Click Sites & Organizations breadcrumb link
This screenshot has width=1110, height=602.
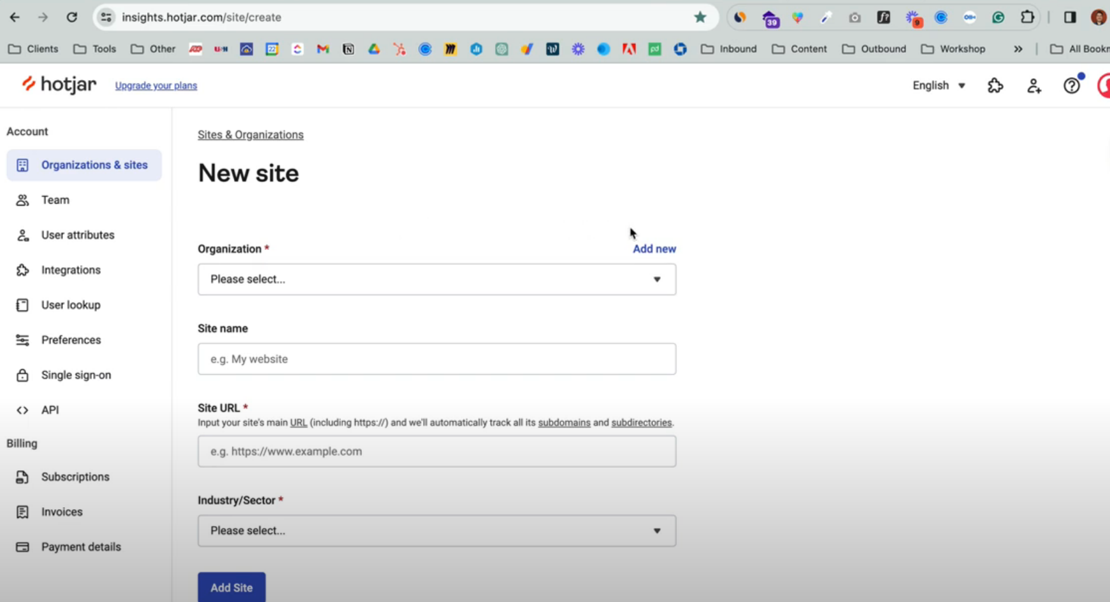250,135
